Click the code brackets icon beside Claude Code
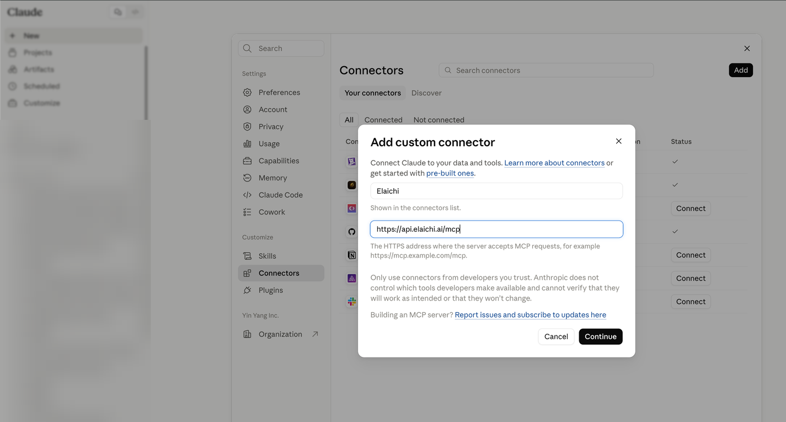The image size is (786, 422). 247,195
